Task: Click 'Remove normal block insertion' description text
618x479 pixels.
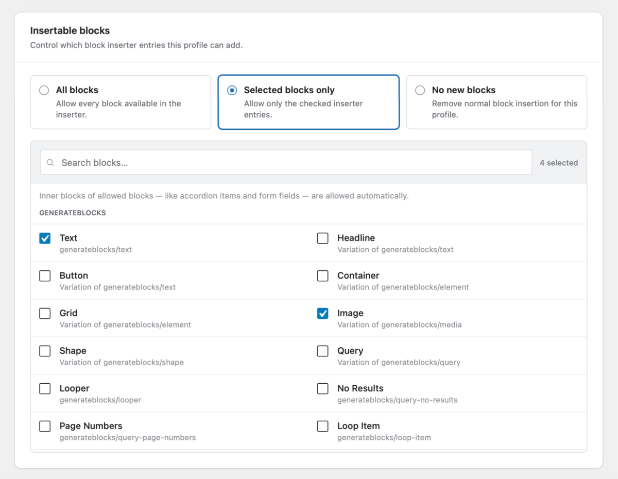Action: 505,109
